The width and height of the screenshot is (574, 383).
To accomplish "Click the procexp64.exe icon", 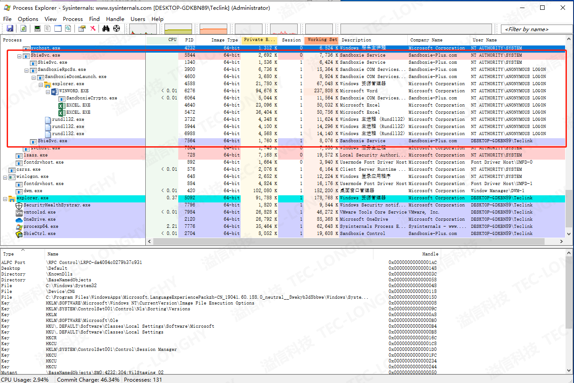I will (x=19, y=227).
